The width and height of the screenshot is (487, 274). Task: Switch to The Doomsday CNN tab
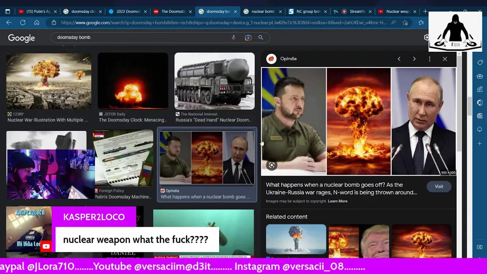[172, 11]
